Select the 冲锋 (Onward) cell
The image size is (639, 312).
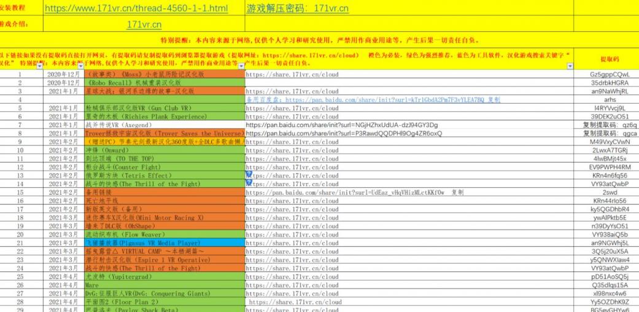[x=165, y=150]
